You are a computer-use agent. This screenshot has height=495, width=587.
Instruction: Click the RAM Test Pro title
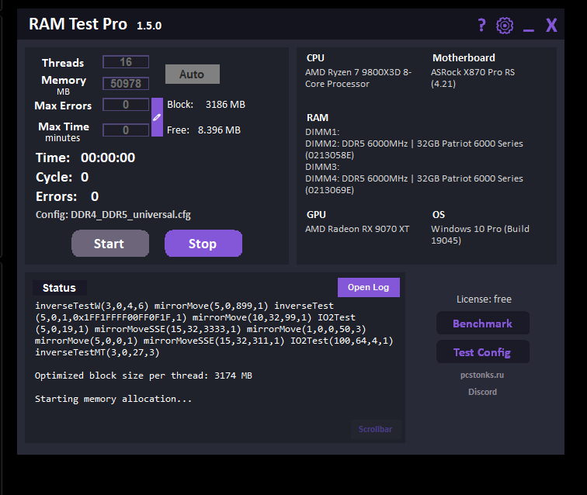(x=78, y=24)
